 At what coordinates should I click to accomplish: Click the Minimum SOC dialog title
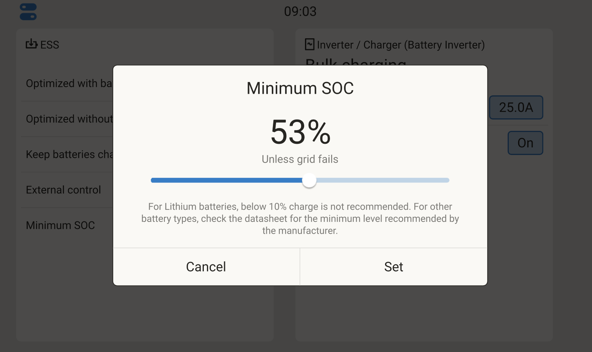point(300,88)
